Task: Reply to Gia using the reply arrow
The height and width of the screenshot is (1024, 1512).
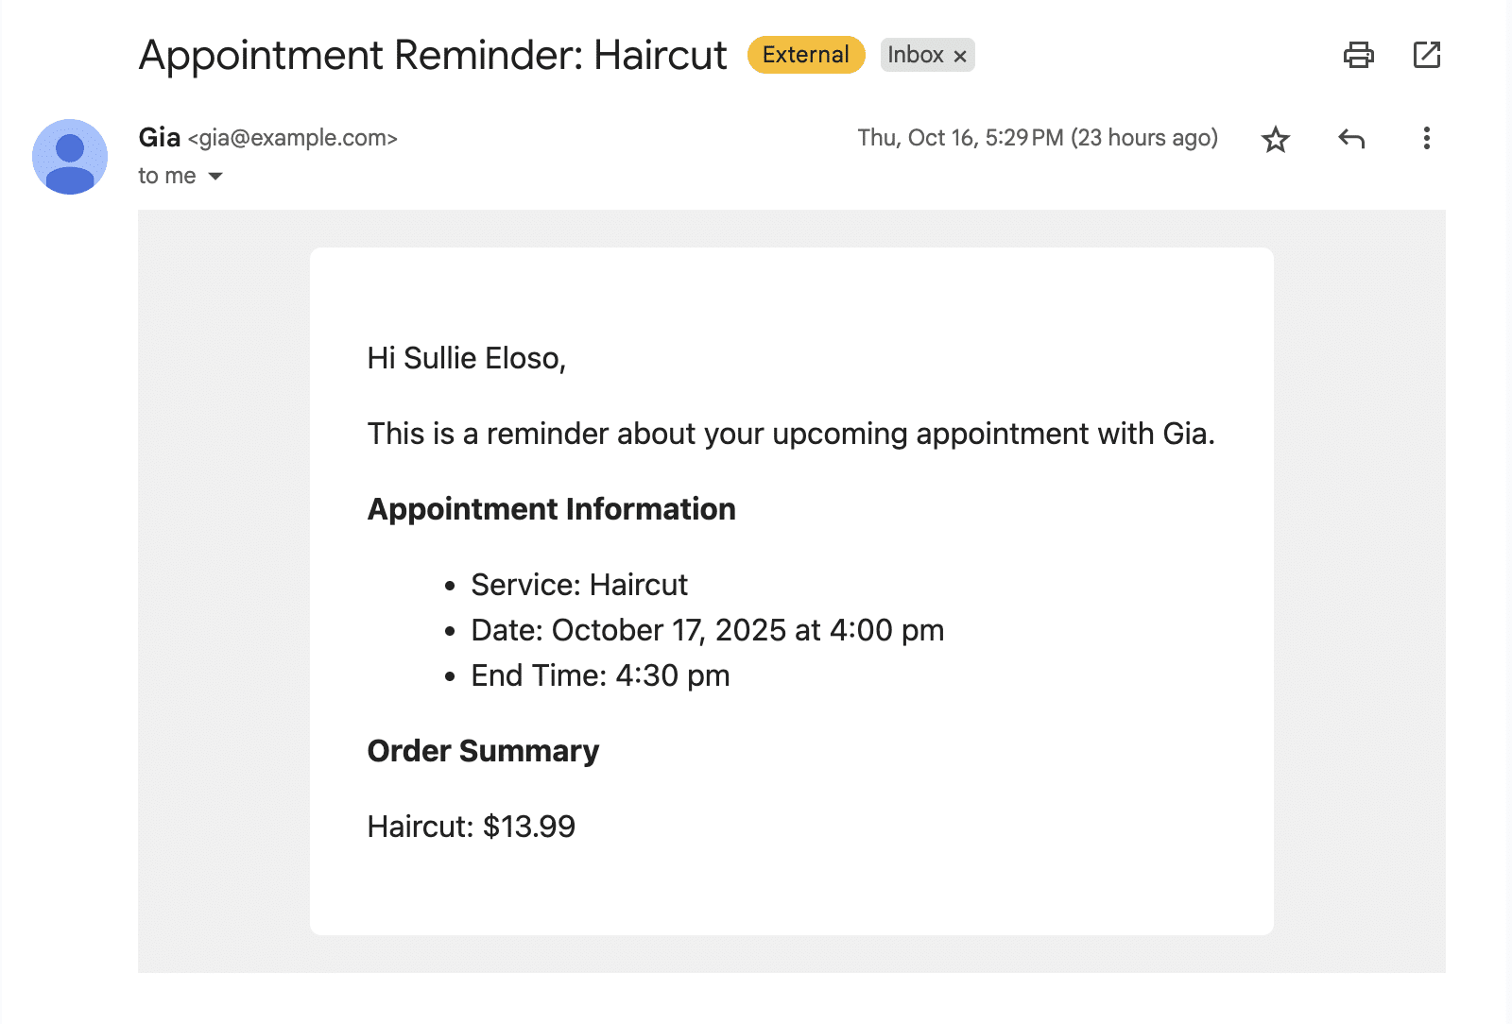Action: (x=1351, y=140)
